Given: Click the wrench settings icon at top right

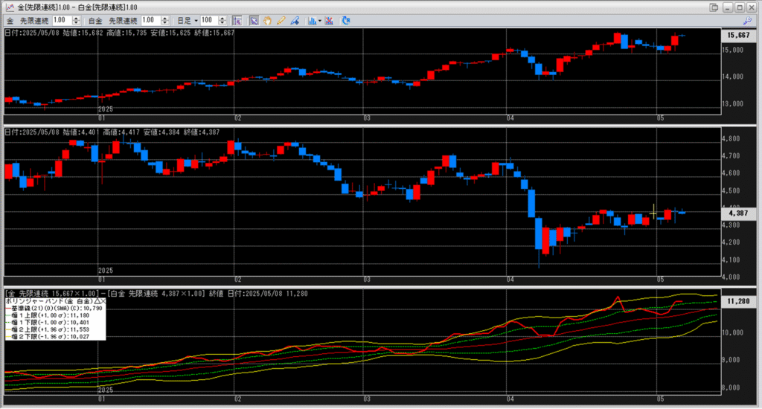Looking at the screenshot, I should (747, 20).
